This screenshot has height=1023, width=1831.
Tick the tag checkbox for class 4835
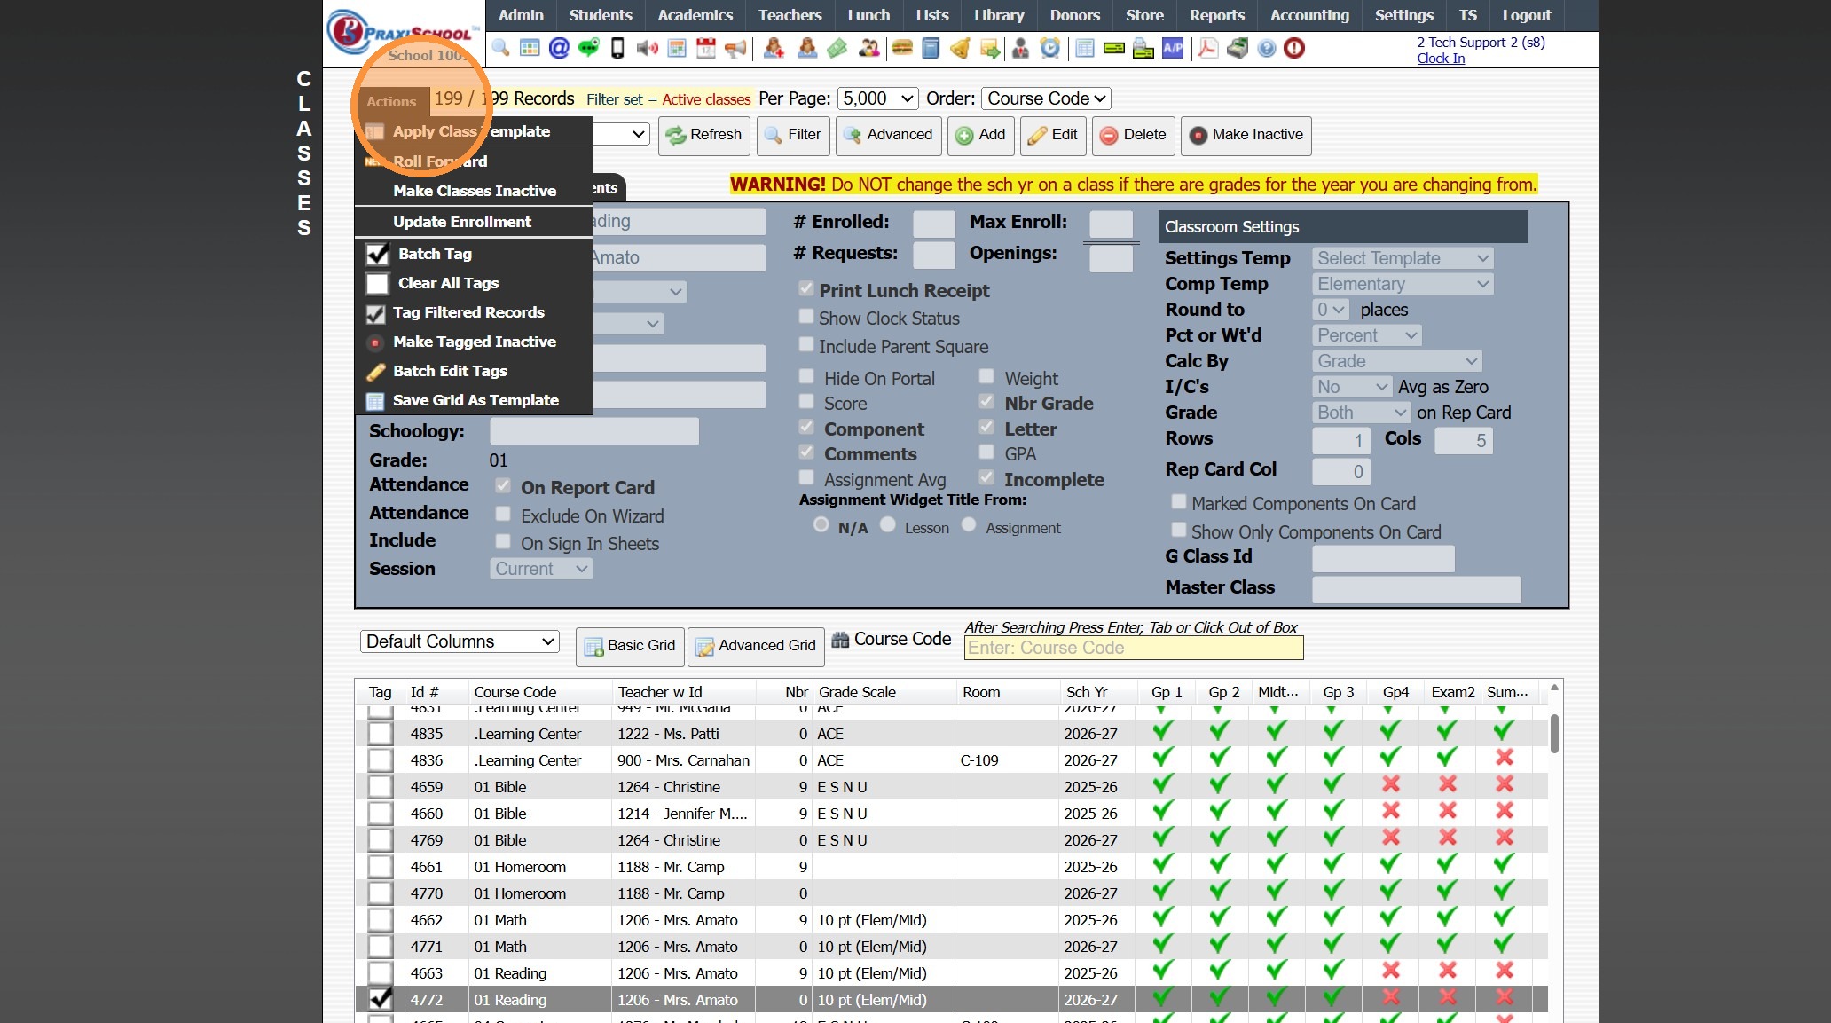(381, 734)
